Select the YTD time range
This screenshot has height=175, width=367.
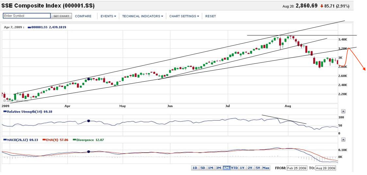[x=234, y=168]
